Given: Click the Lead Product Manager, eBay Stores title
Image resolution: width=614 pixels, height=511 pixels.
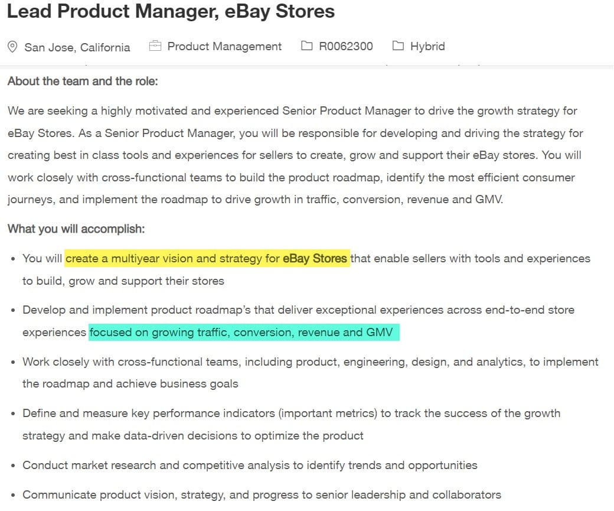Looking at the screenshot, I should coord(171,11).
